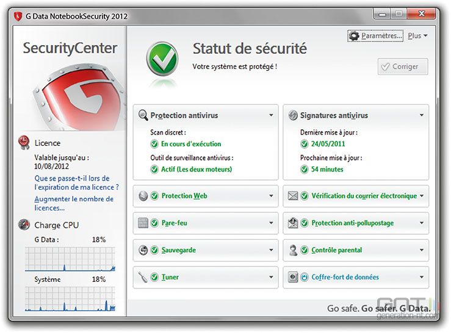Image resolution: width=451 pixels, height=333 pixels.
Task: Click the globe icon for Protection Web
Action: click(143, 196)
